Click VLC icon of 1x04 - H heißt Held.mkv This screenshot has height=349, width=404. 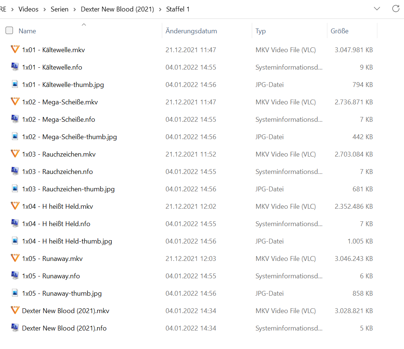click(15, 206)
